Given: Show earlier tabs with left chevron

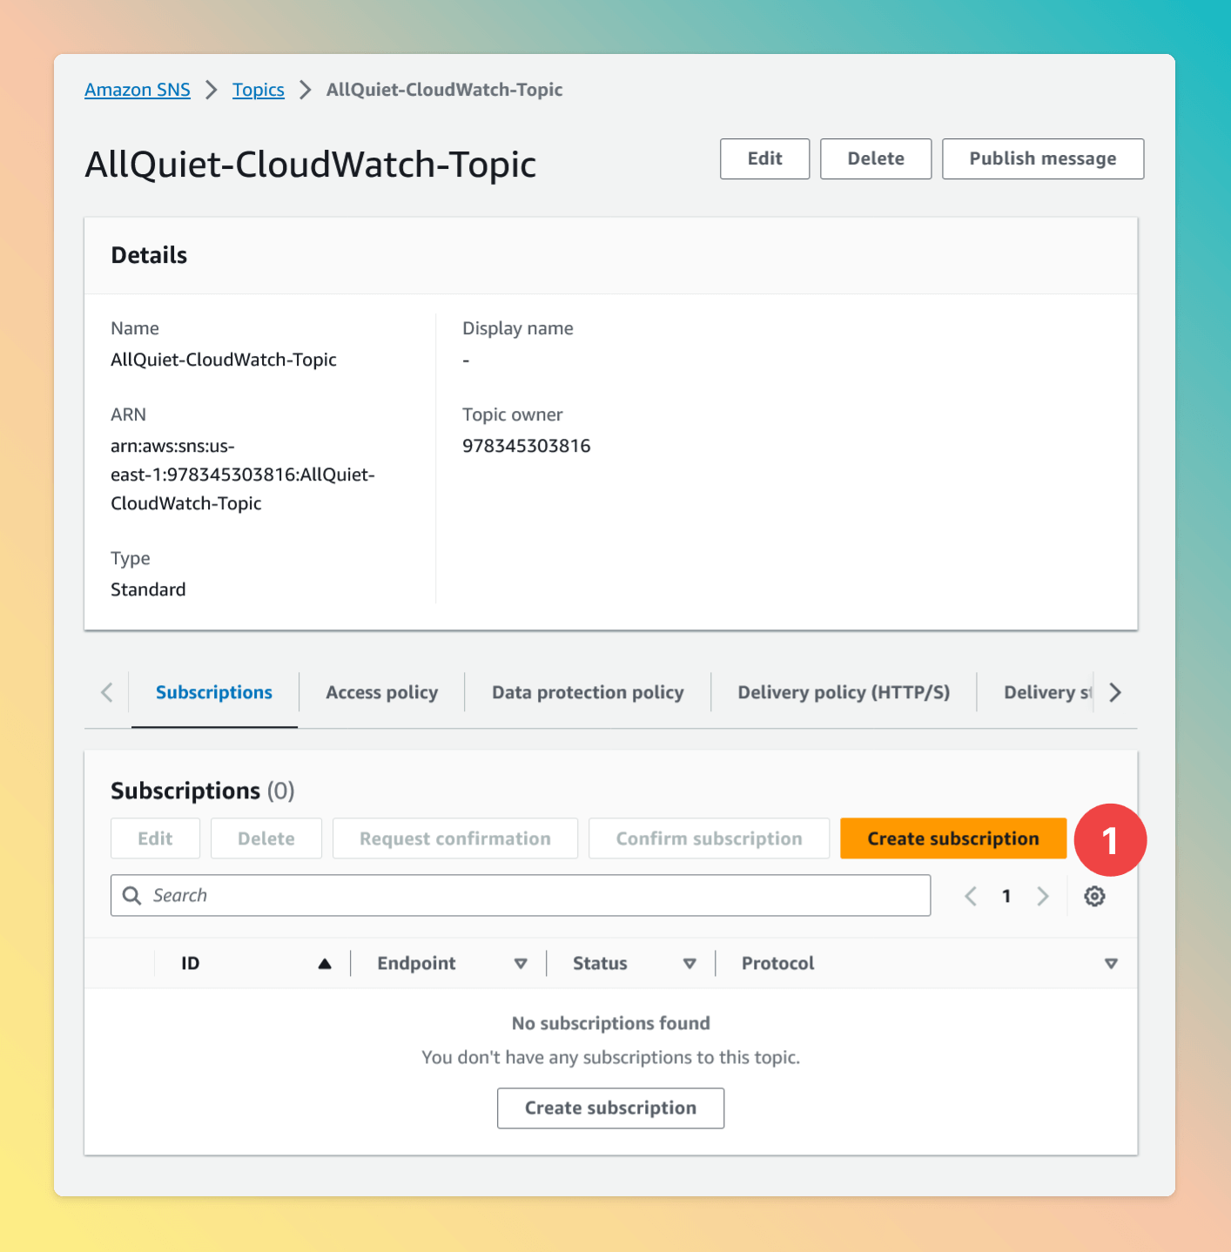Looking at the screenshot, I should pyautogui.click(x=107, y=692).
